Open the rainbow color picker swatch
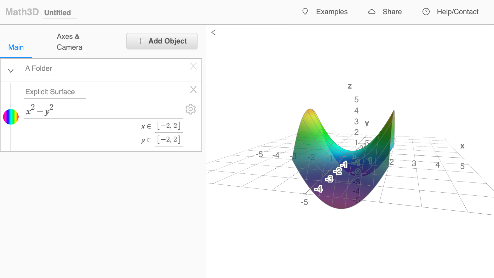The width and height of the screenshot is (494, 278). point(11,117)
